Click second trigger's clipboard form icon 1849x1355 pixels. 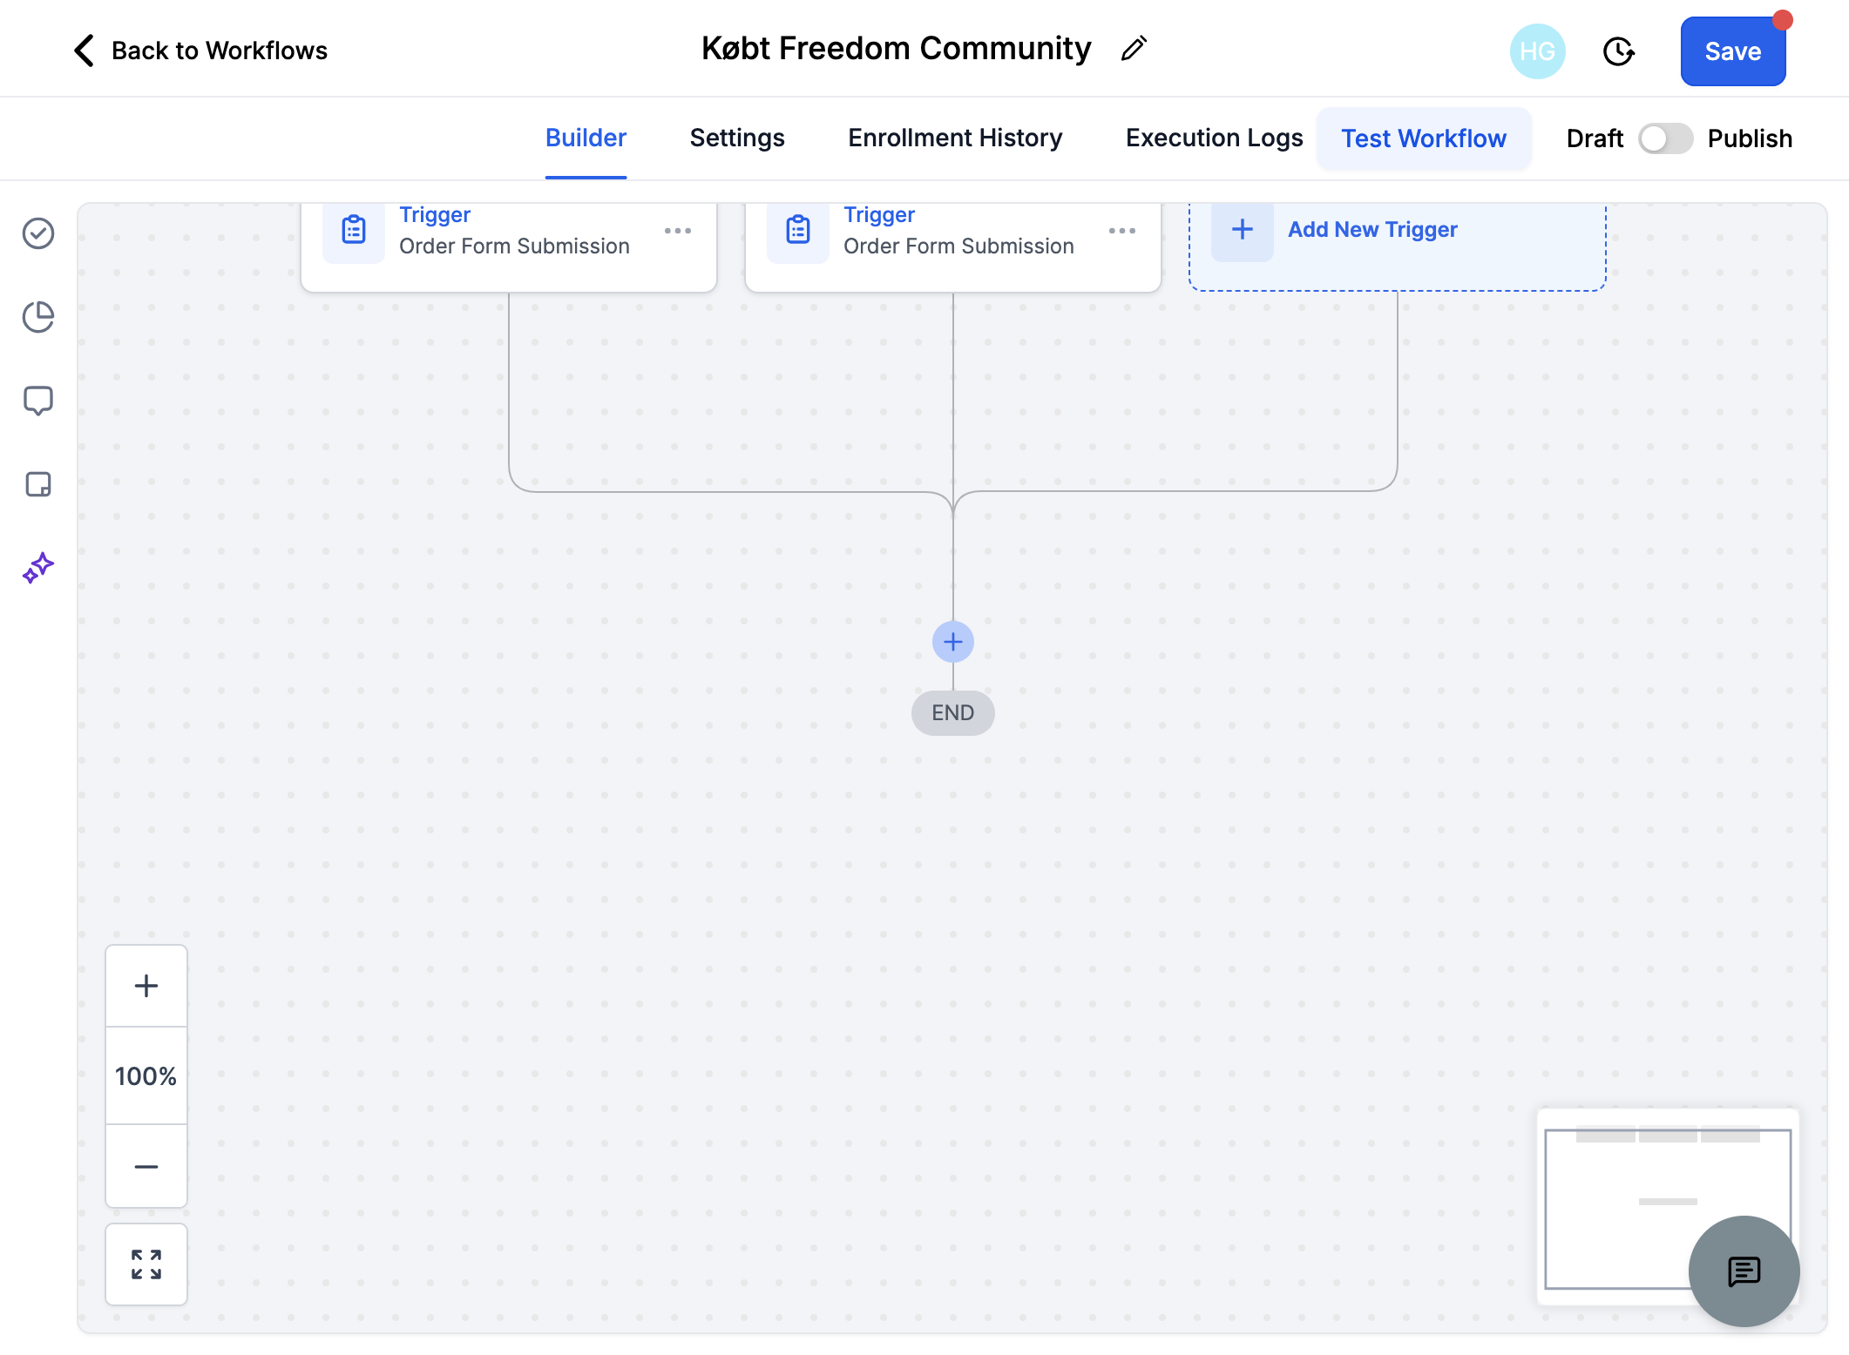(x=798, y=230)
